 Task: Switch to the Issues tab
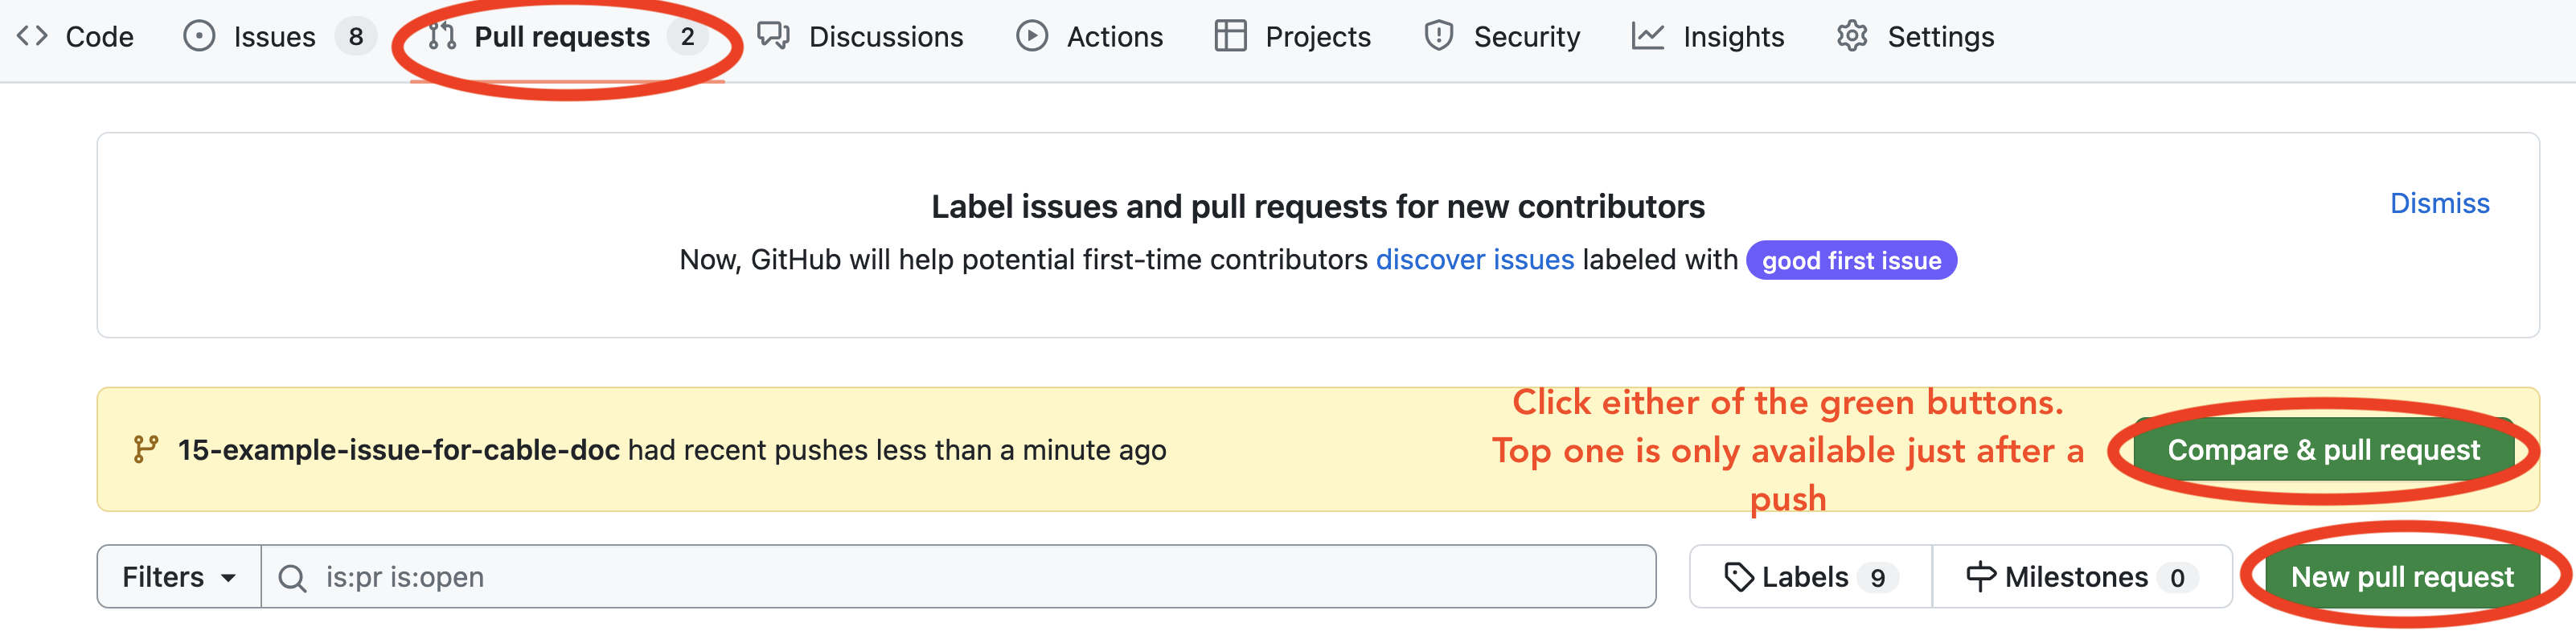274,37
